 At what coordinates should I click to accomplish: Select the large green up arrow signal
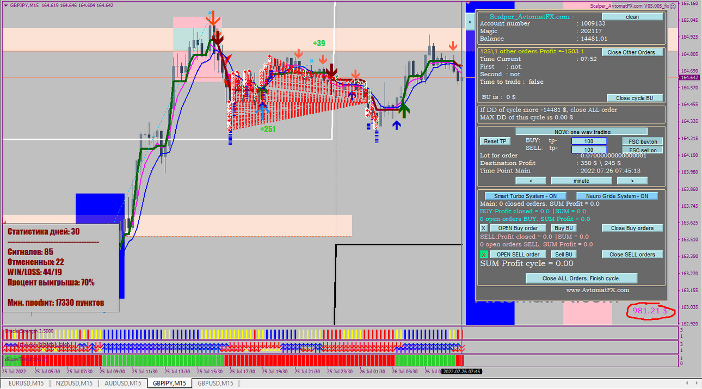pos(403,110)
